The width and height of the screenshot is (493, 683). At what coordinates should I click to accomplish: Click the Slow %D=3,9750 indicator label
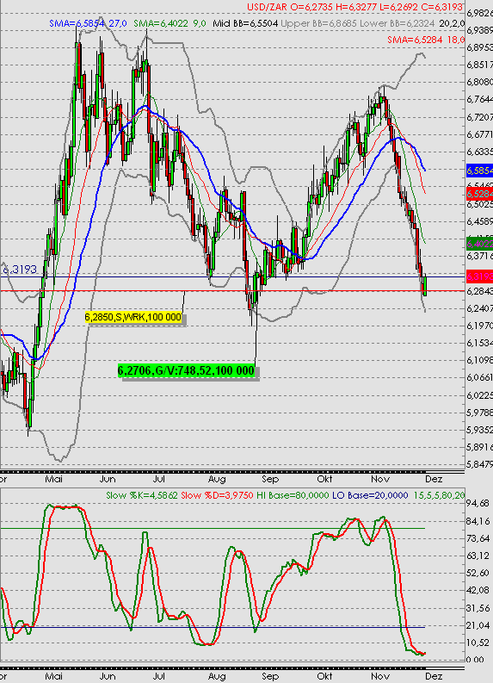[217, 495]
